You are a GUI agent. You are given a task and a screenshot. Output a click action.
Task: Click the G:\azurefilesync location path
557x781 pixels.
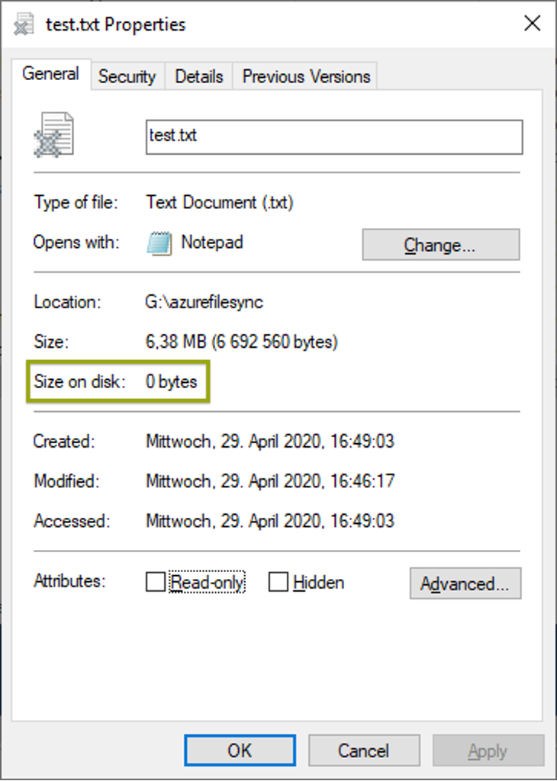coord(204,302)
